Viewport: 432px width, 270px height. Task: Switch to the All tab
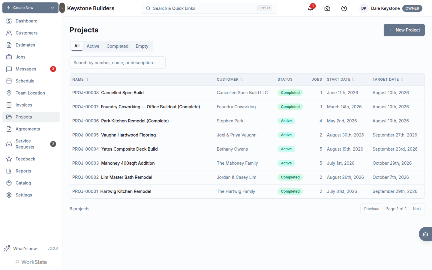(x=77, y=46)
